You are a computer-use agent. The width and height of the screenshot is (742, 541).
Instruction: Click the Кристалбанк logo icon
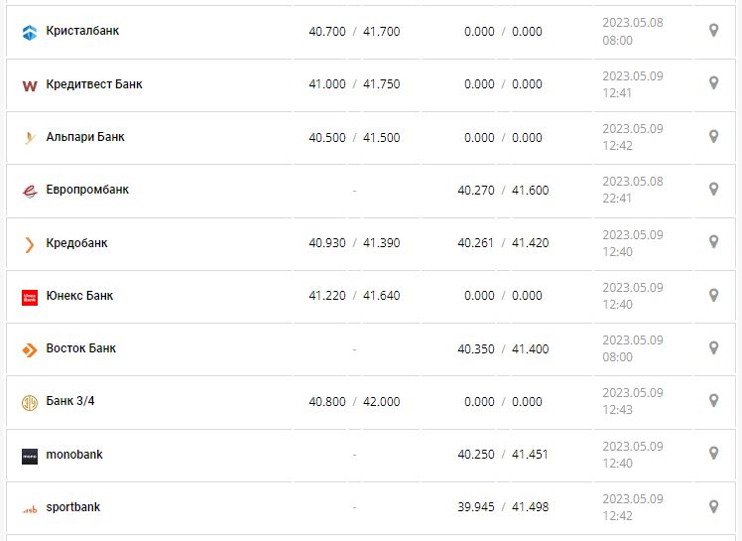(29, 32)
